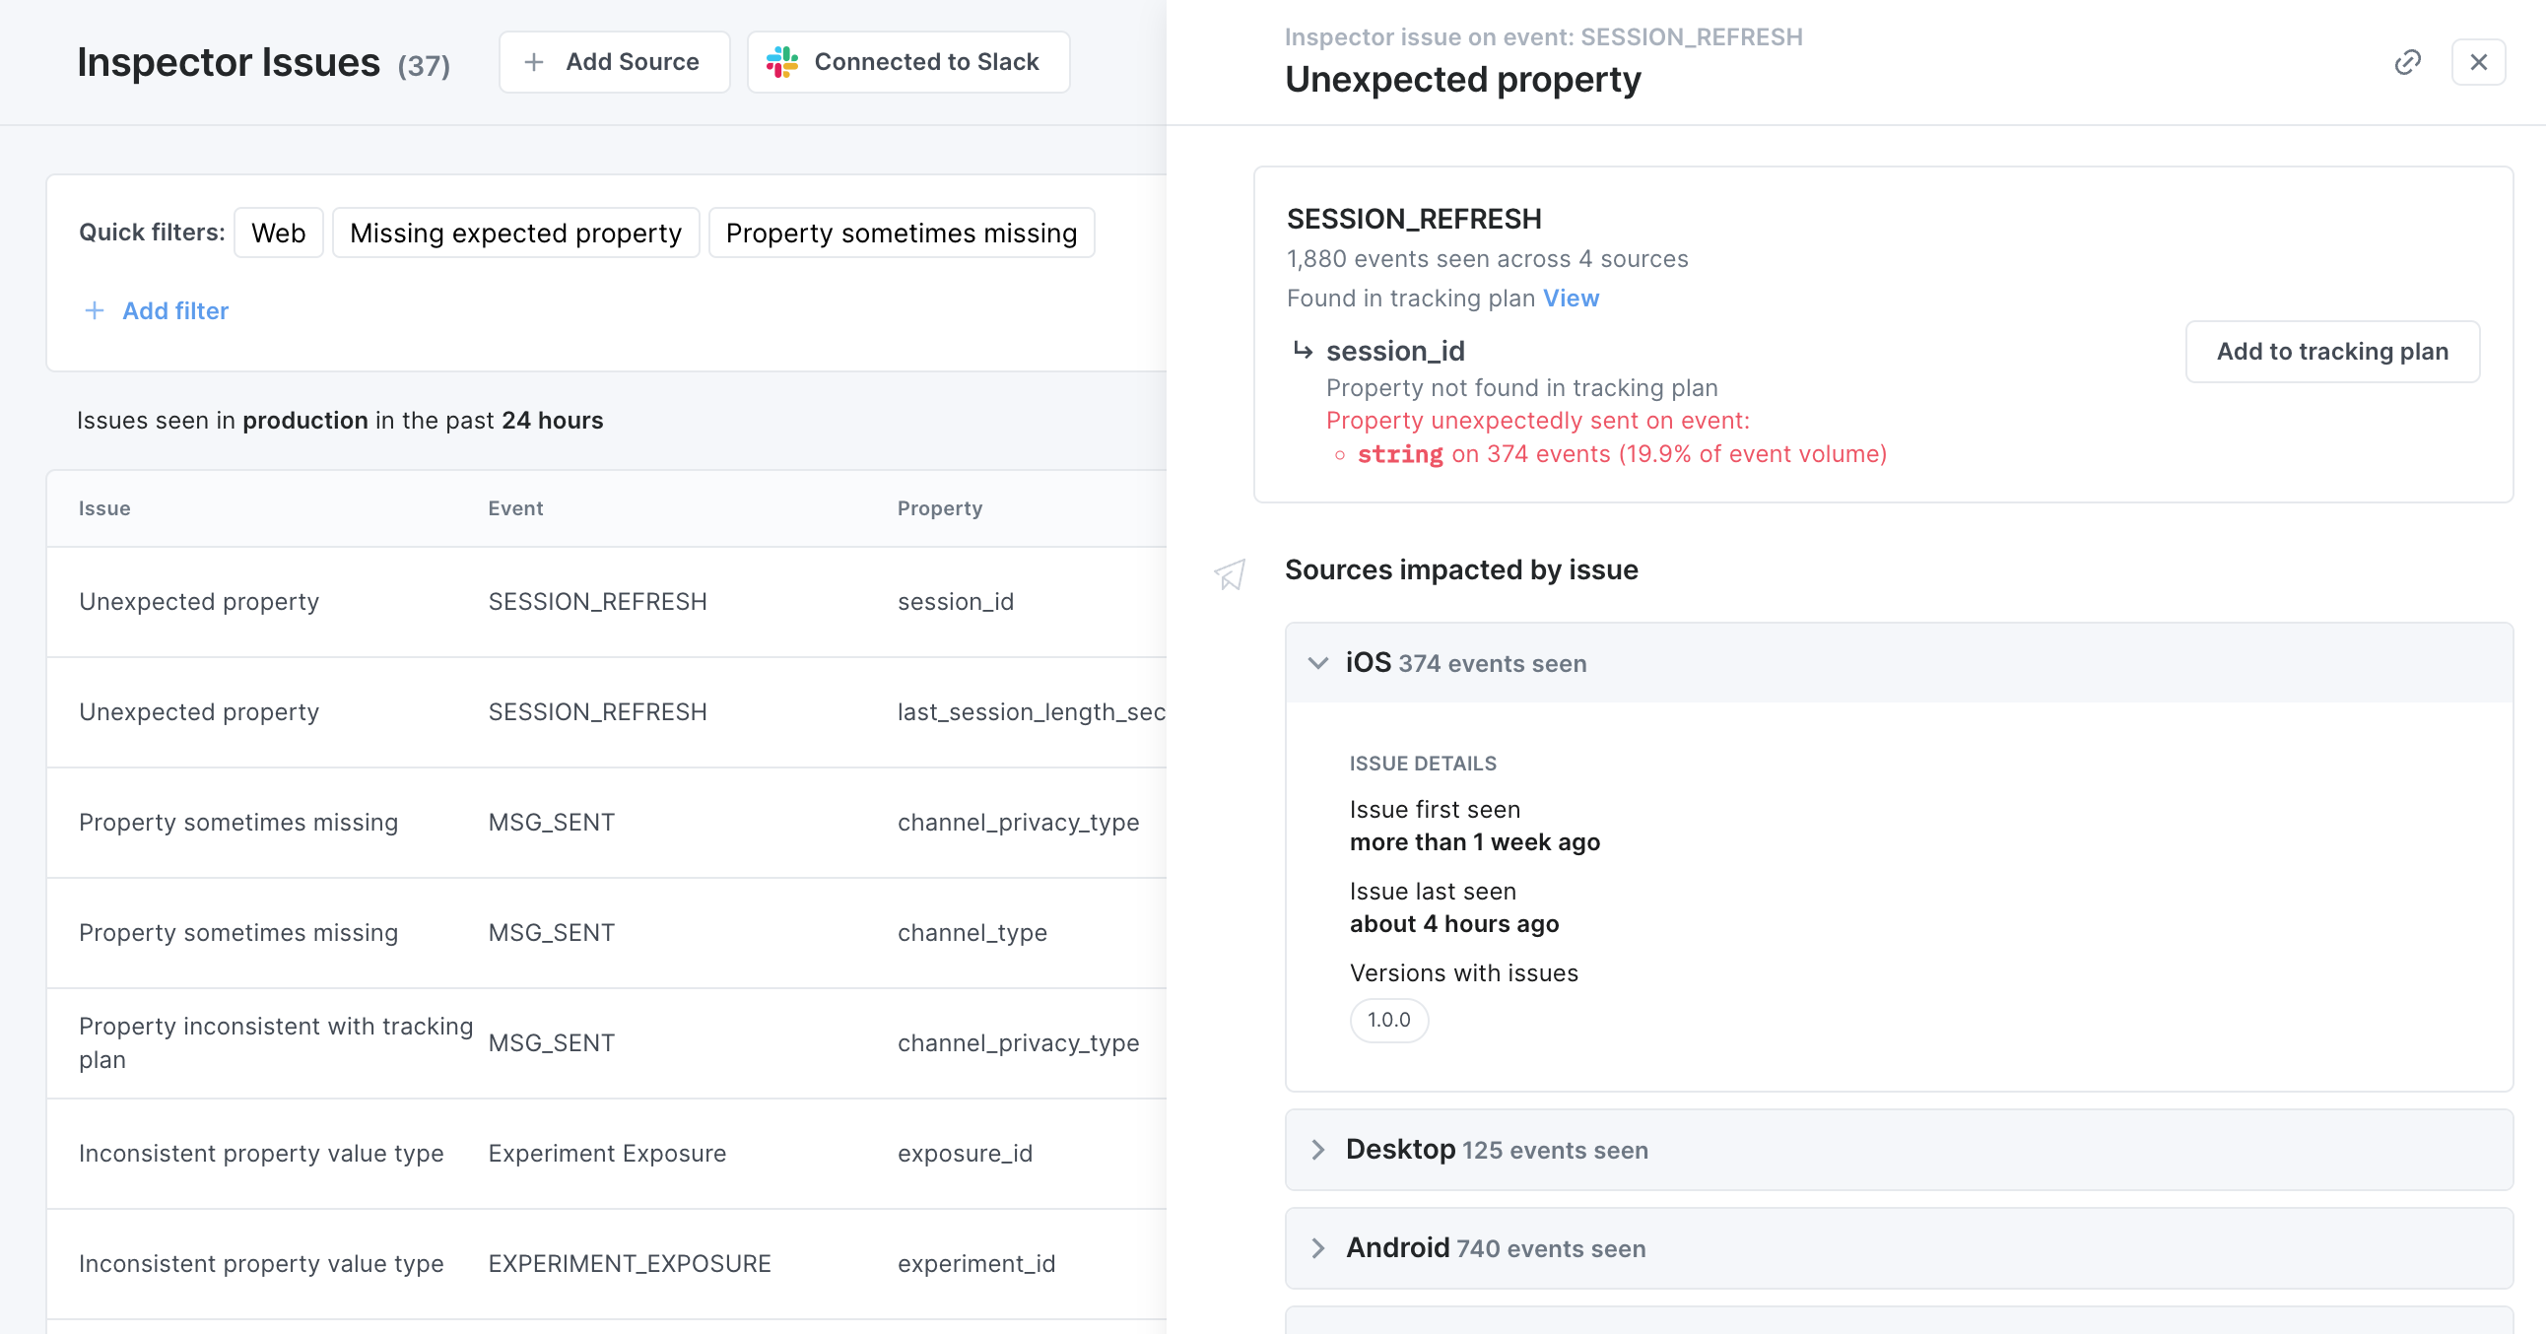Click Add to tracking plan

tap(2331, 351)
